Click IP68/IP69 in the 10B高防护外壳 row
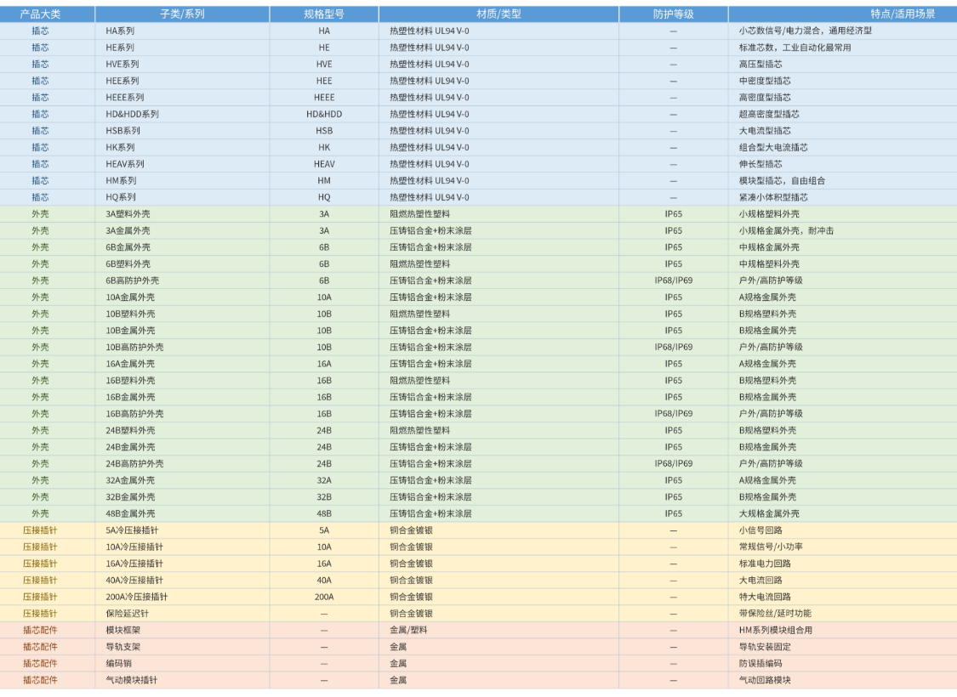Screen dimensions: 957x697 coord(673,347)
